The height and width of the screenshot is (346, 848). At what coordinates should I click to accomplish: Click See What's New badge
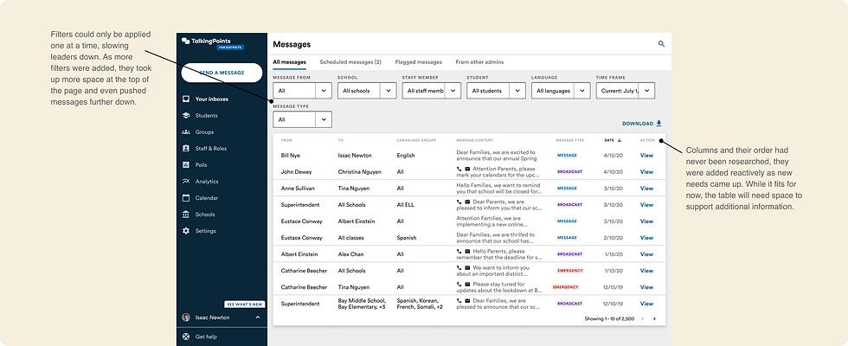(244, 304)
